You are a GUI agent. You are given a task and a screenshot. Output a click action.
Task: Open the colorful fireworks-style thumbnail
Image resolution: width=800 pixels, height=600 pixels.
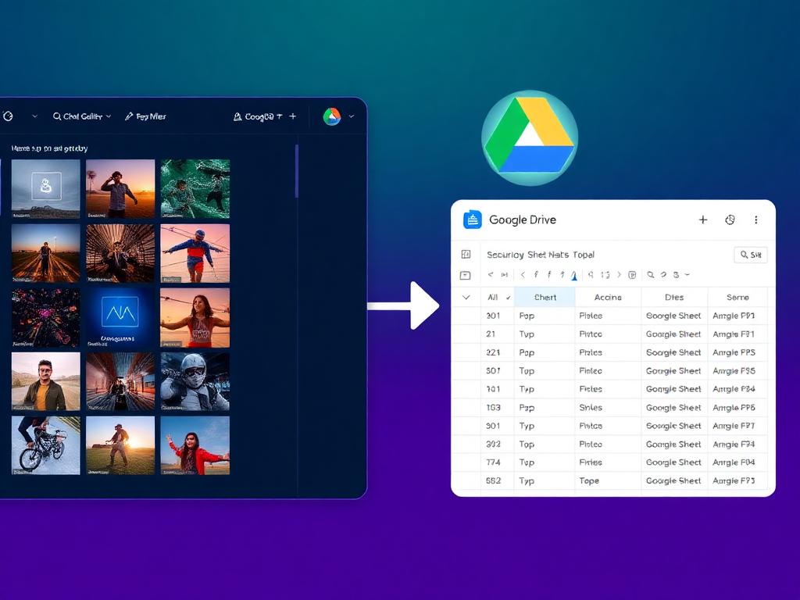[x=46, y=318]
